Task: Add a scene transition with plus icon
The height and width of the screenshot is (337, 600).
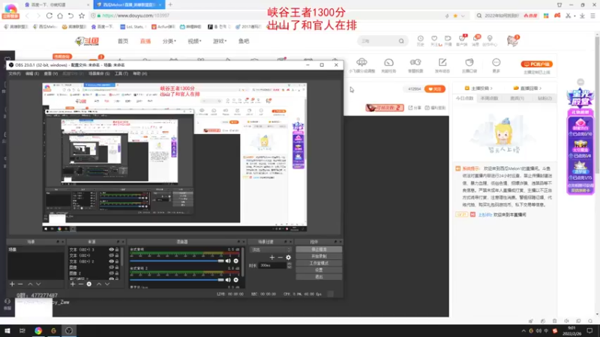Action: 272,258
